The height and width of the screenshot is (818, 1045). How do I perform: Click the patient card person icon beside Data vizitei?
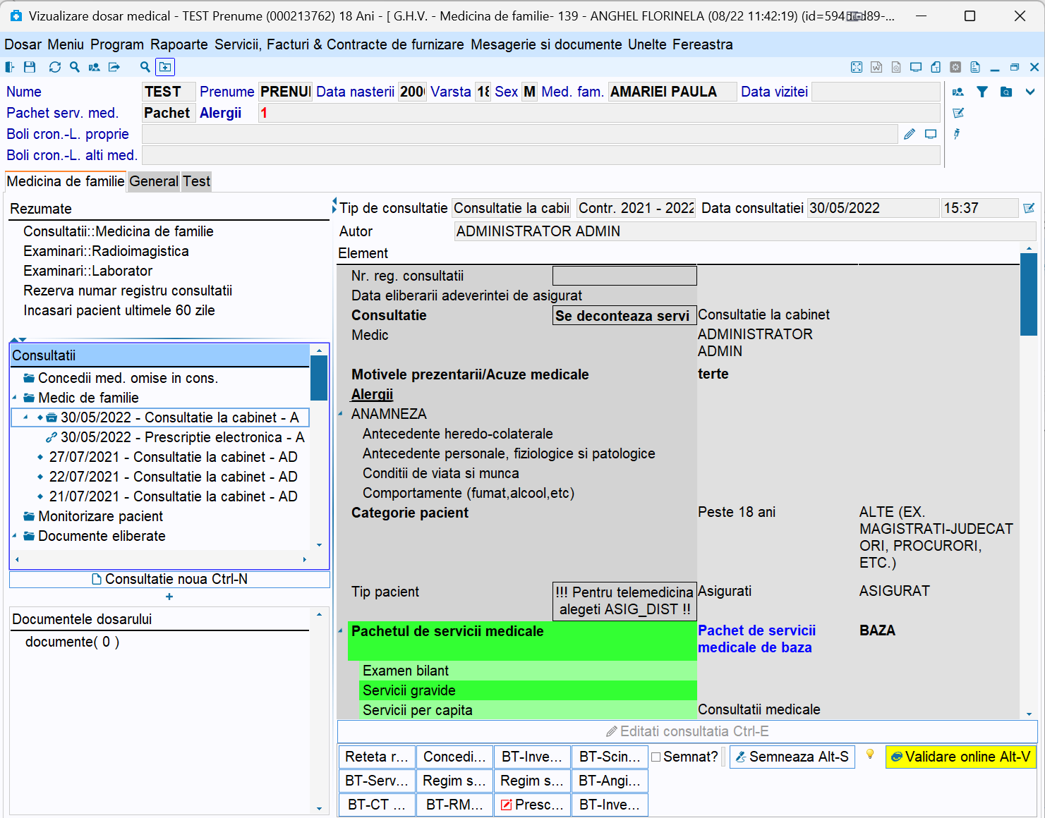(958, 92)
